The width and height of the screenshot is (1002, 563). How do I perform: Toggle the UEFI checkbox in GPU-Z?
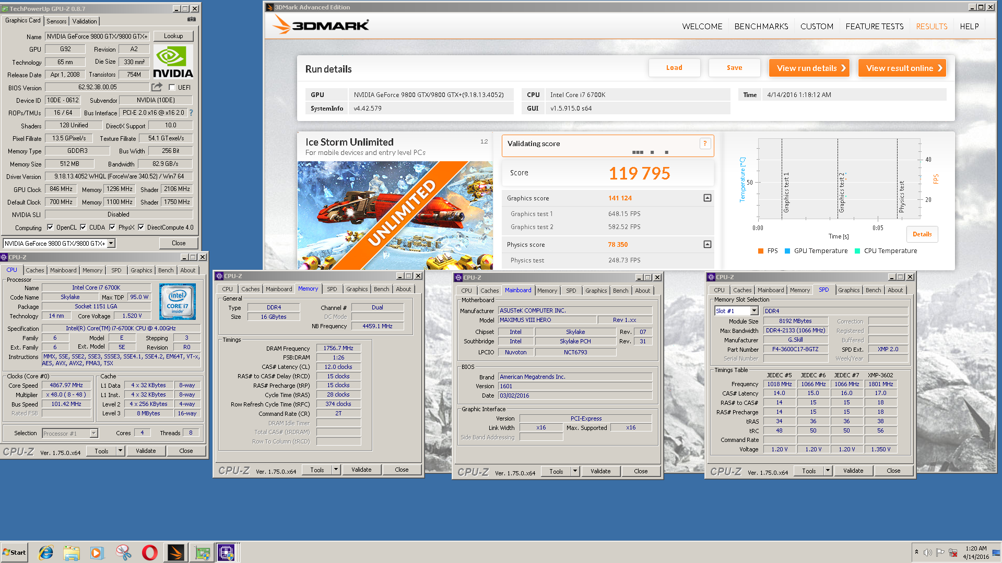coord(172,88)
